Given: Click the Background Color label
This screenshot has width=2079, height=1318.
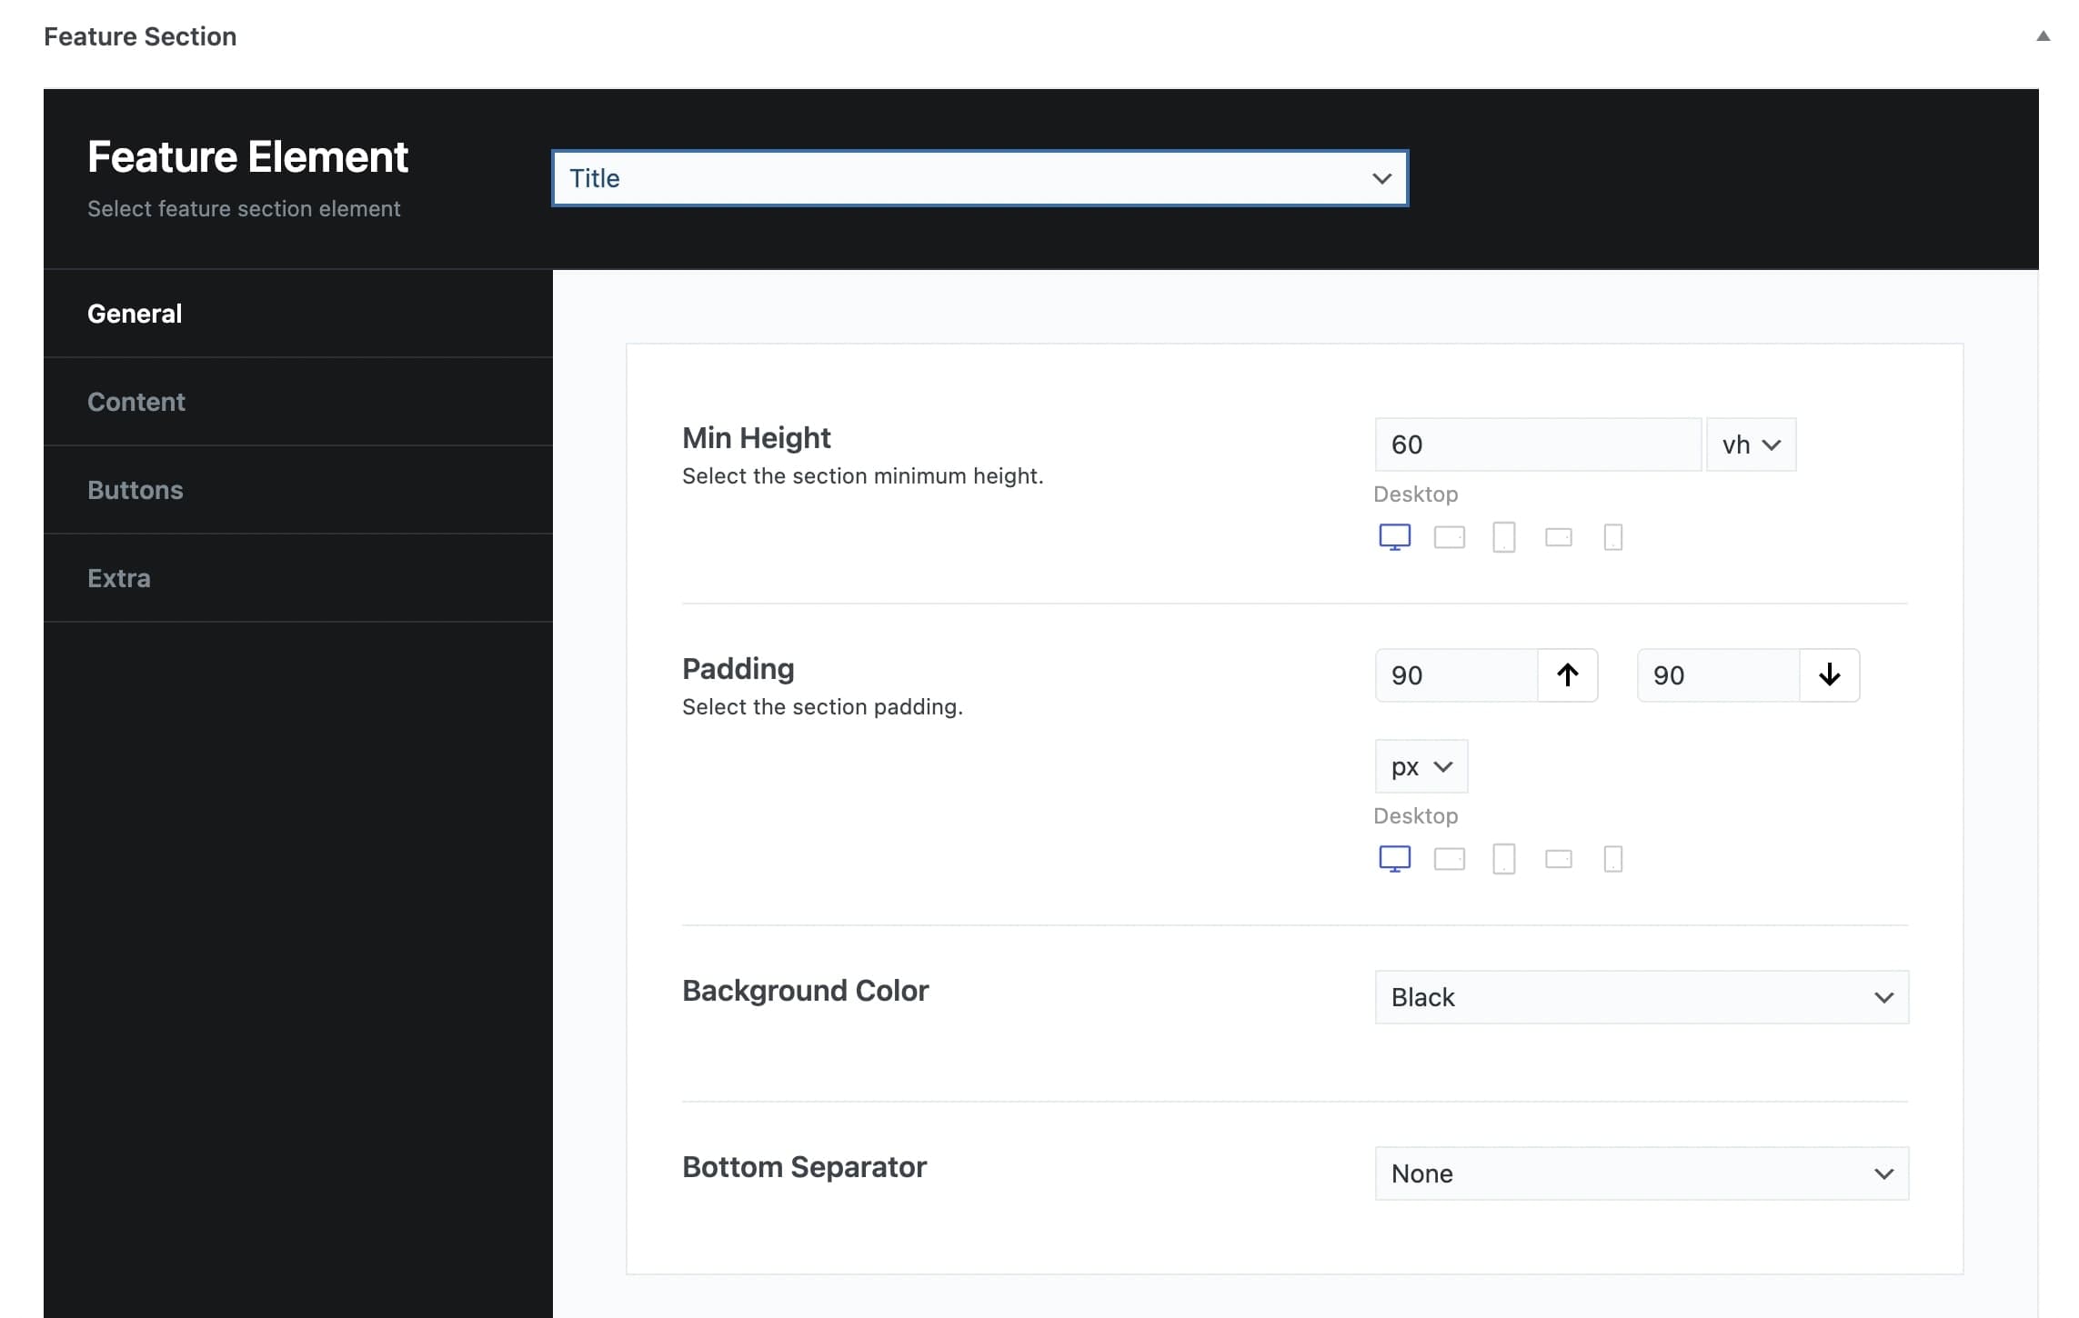Looking at the screenshot, I should tap(806, 990).
